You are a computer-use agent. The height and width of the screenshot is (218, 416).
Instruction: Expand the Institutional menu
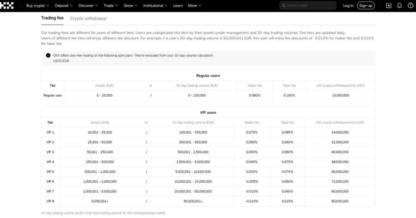click(x=155, y=6)
